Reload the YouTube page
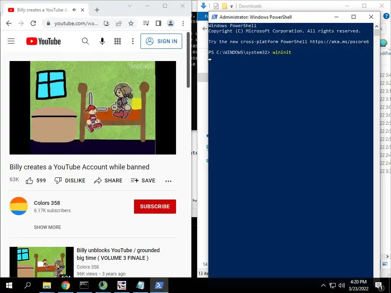 pyautogui.click(x=33, y=23)
